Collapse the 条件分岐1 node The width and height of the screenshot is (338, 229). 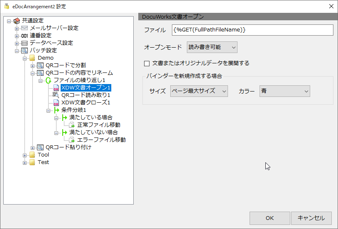49,111
